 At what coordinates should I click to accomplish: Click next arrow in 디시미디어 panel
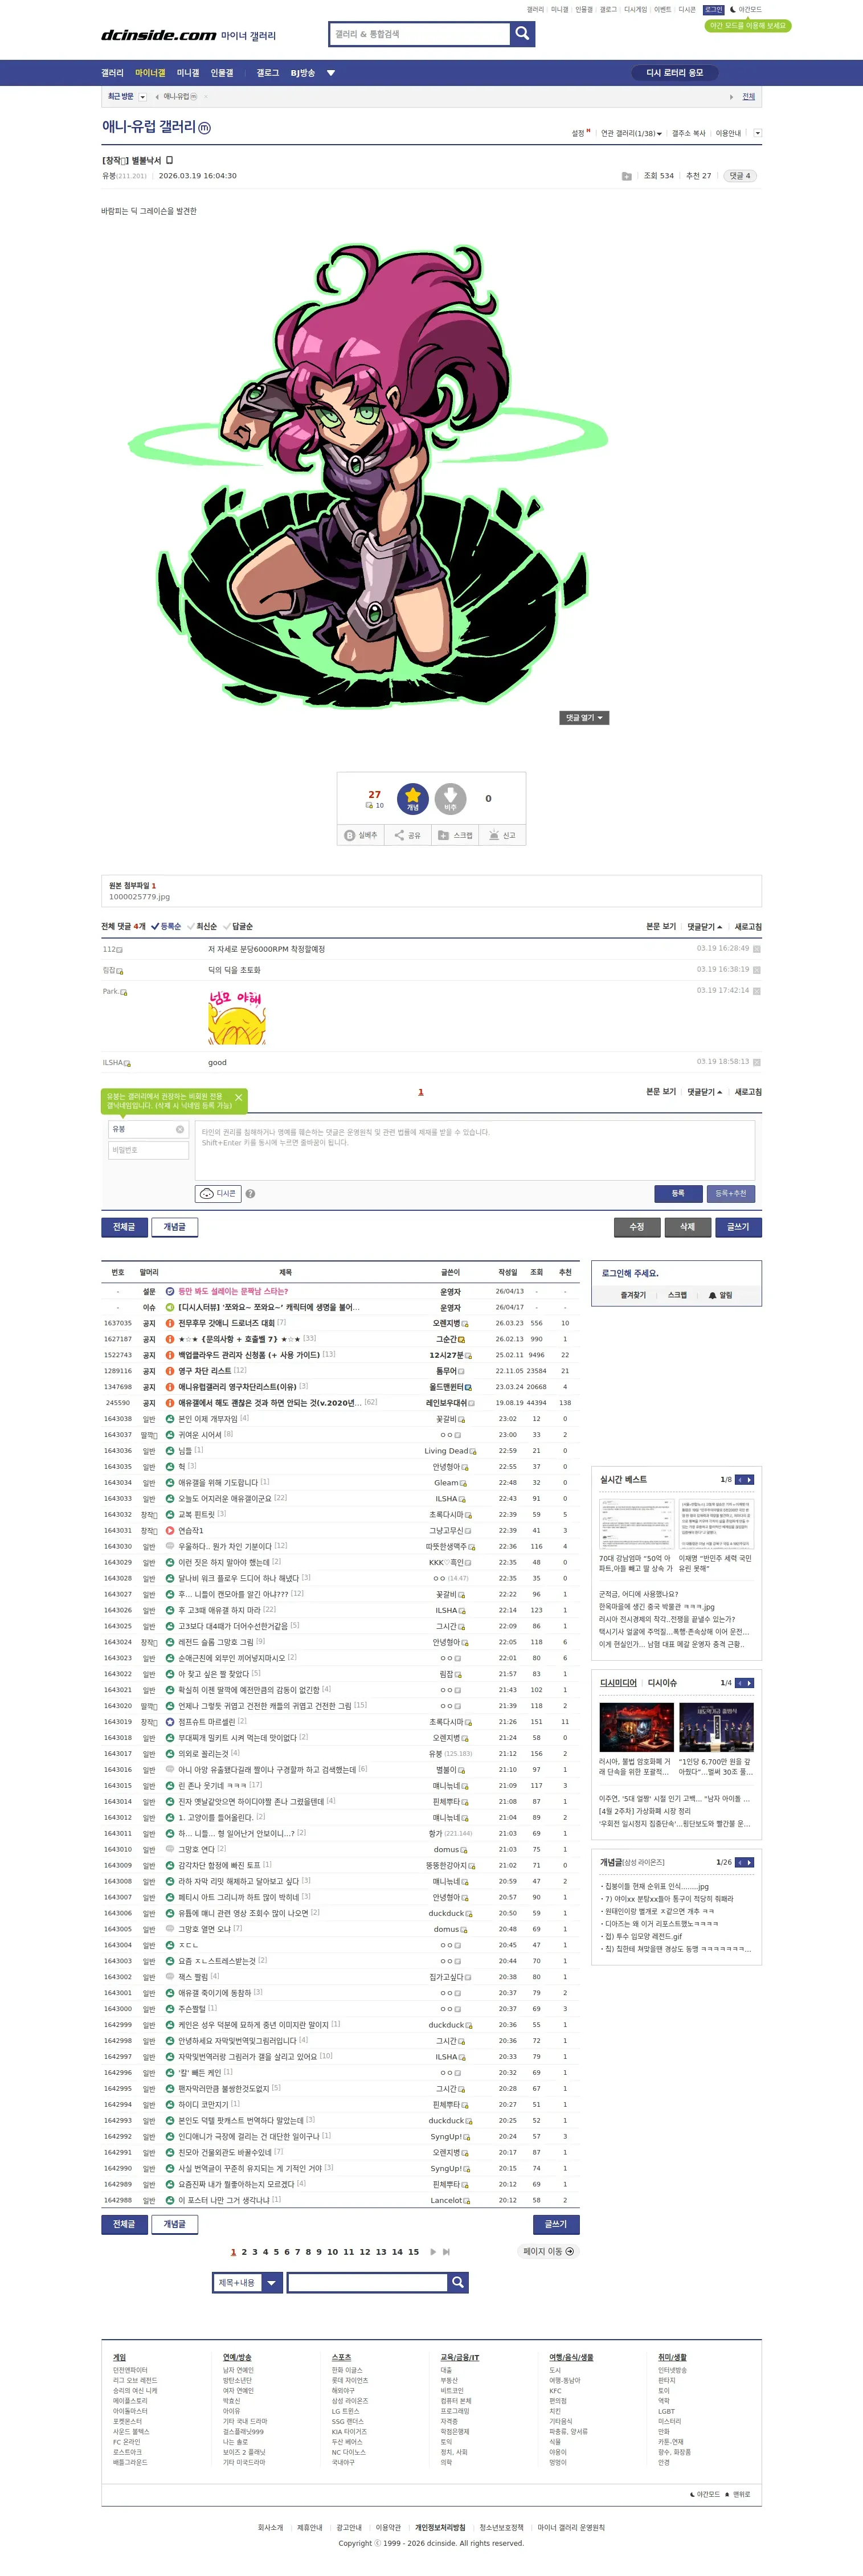coord(749,1683)
